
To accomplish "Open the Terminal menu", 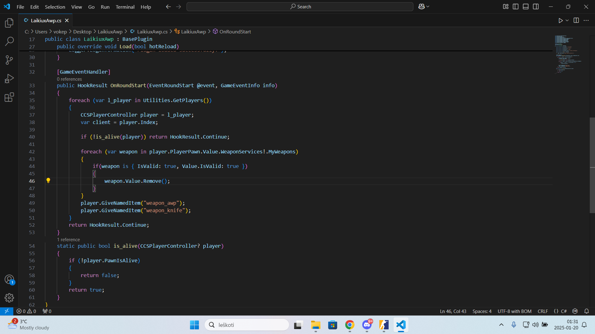I will point(125,7).
